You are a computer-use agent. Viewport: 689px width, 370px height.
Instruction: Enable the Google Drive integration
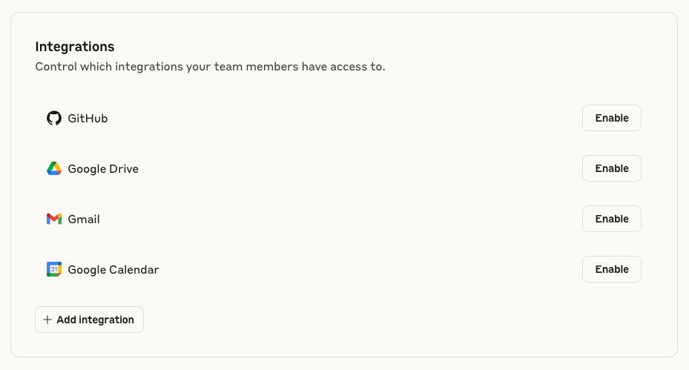pos(612,168)
